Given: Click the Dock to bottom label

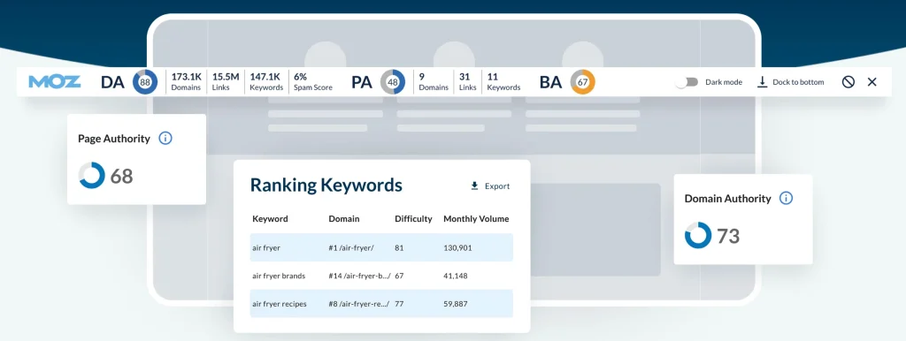Looking at the screenshot, I should click(x=798, y=82).
